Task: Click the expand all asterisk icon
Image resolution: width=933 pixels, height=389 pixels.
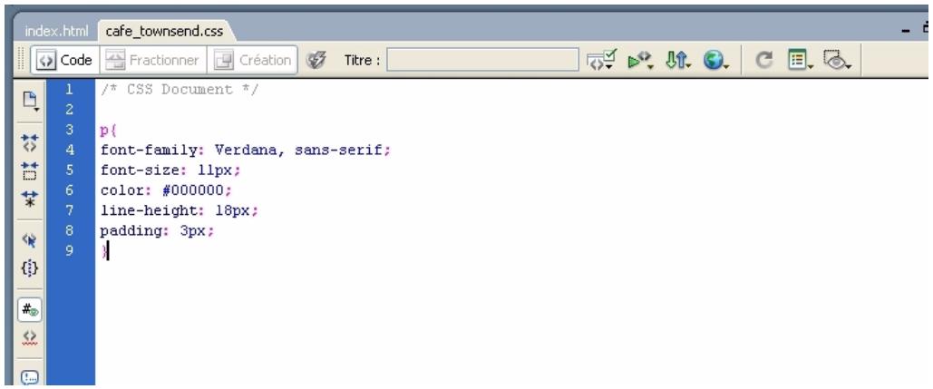Action: pyautogui.click(x=30, y=199)
